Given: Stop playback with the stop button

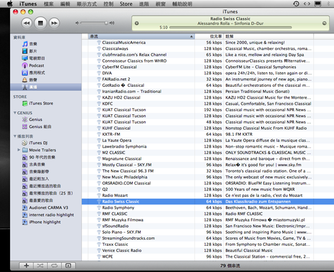Looking at the screenshot, I should [41, 23].
